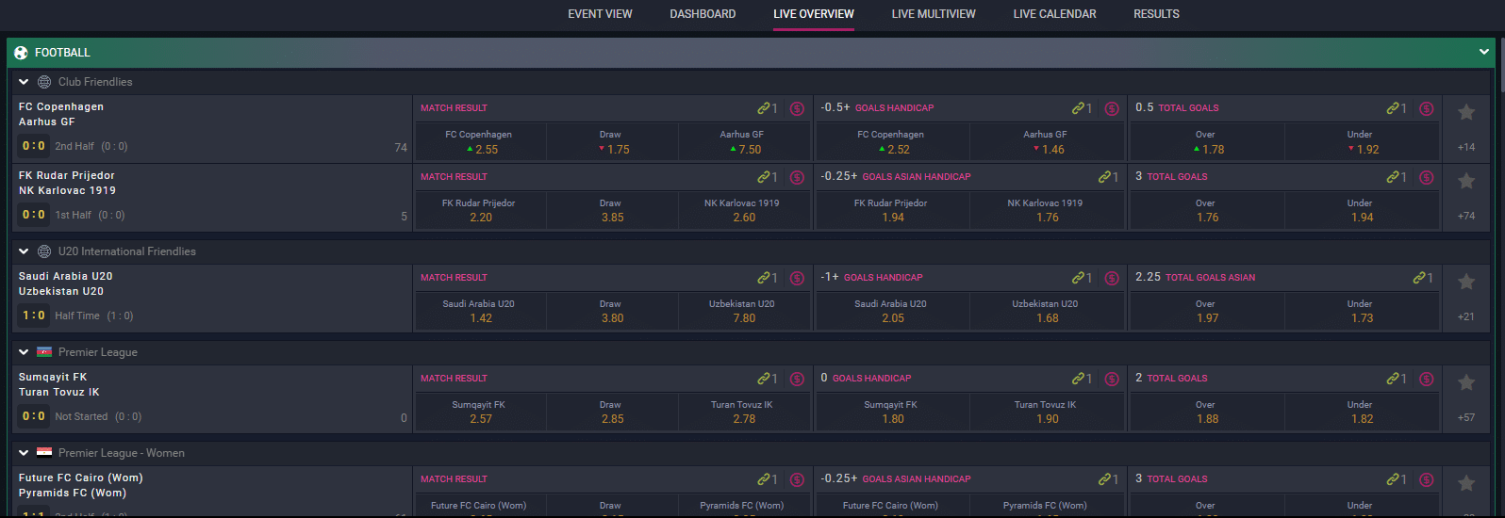Screen dimensions: 1505x518
Task: Bet on Draw at 3.85 for FK Rudar match
Action: [x=612, y=211]
